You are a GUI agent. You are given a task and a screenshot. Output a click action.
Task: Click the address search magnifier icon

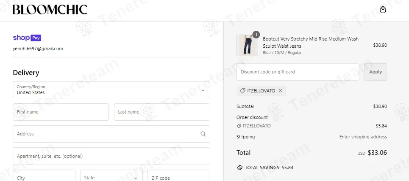coord(203,134)
